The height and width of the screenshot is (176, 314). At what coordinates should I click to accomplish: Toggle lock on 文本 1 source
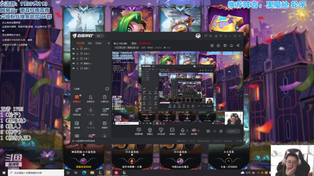click(x=77, y=58)
